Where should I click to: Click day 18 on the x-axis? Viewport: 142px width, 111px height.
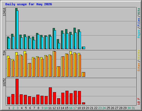[79, 108]
